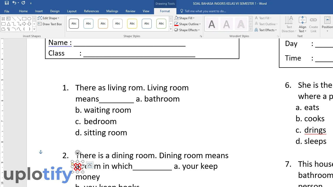
Task: Pick the Isosceles Triangle shape
Action: 9,24
